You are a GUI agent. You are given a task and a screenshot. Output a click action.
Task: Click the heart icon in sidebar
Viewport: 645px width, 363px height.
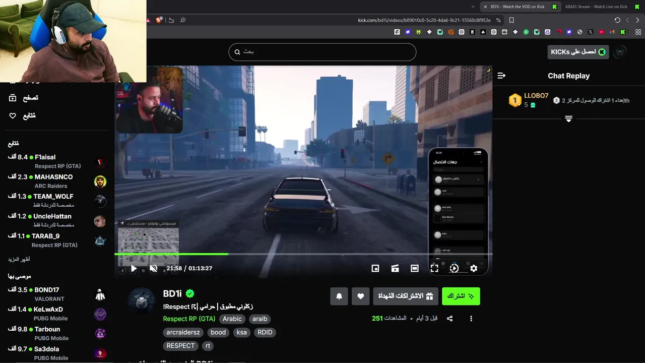[x=13, y=116]
